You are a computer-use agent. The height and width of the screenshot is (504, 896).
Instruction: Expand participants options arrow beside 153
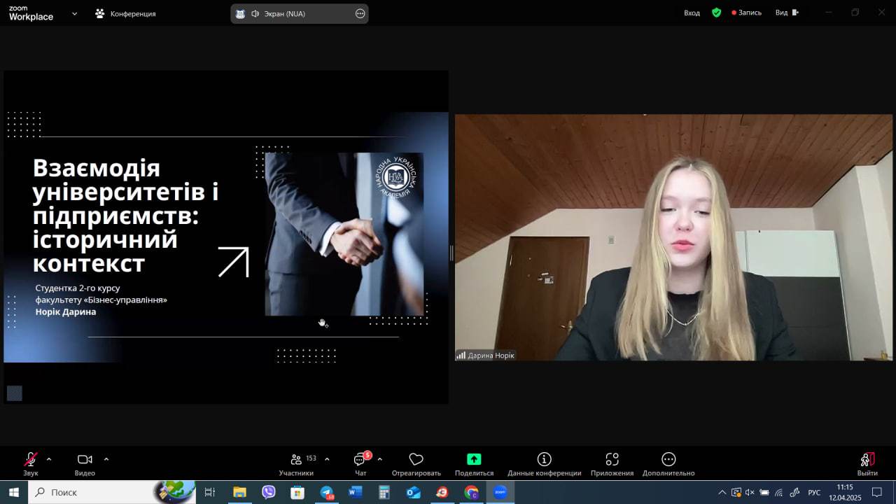click(x=327, y=459)
